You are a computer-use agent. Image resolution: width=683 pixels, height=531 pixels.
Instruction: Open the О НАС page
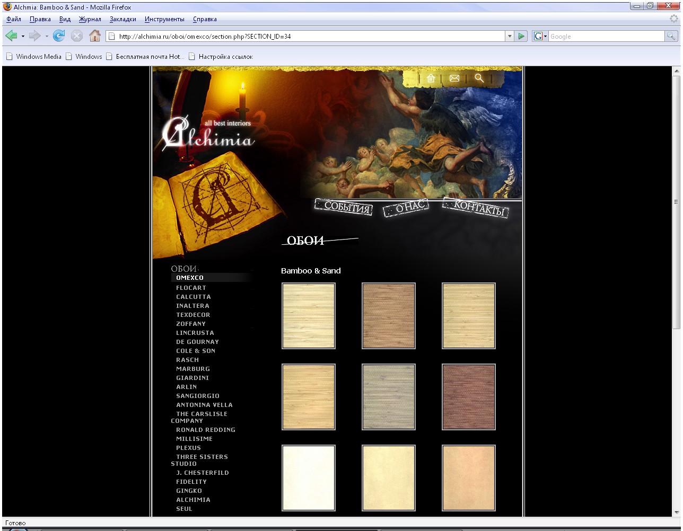[x=406, y=208]
